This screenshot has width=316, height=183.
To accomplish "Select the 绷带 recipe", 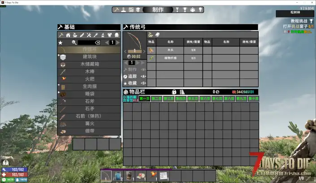I will 89,131.
